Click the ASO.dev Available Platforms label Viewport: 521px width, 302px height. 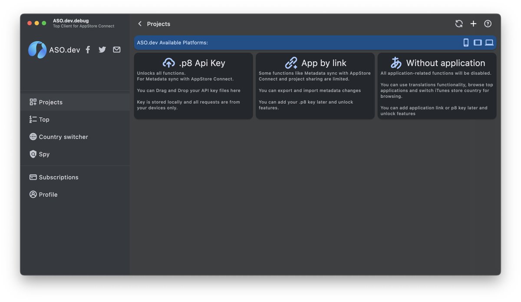coord(172,43)
